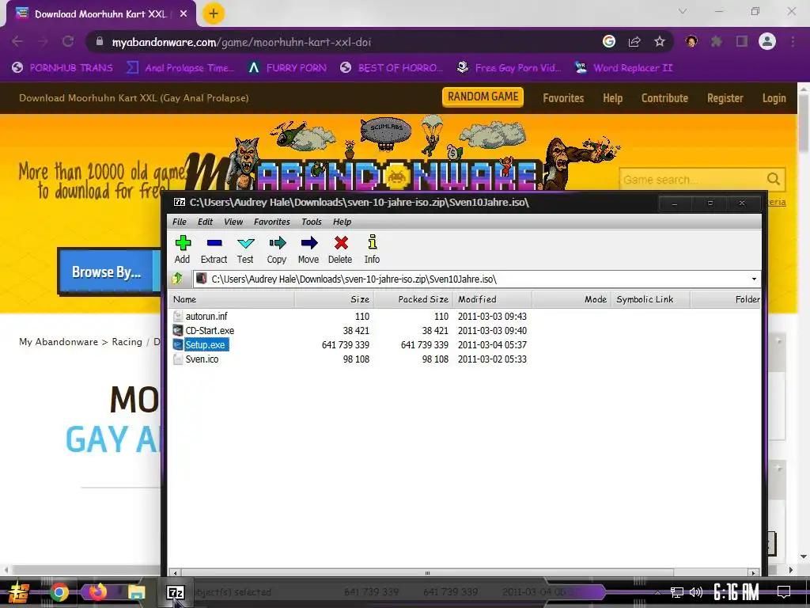Open the 7-Zip Help menu
This screenshot has width=810, height=608.
tap(342, 222)
